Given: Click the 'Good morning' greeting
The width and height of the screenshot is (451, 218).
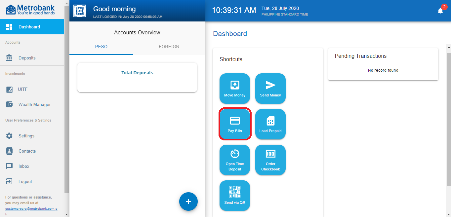Looking at the screenshot, I should pyautogui.click(x=114, y=9).
